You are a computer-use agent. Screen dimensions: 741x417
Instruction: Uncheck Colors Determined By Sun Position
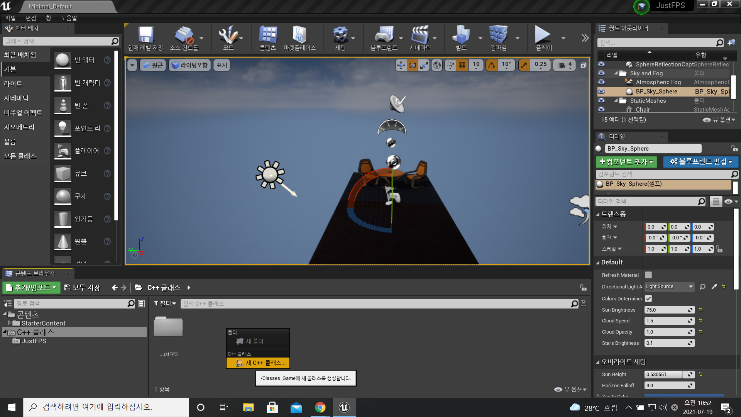pos(648,298)
